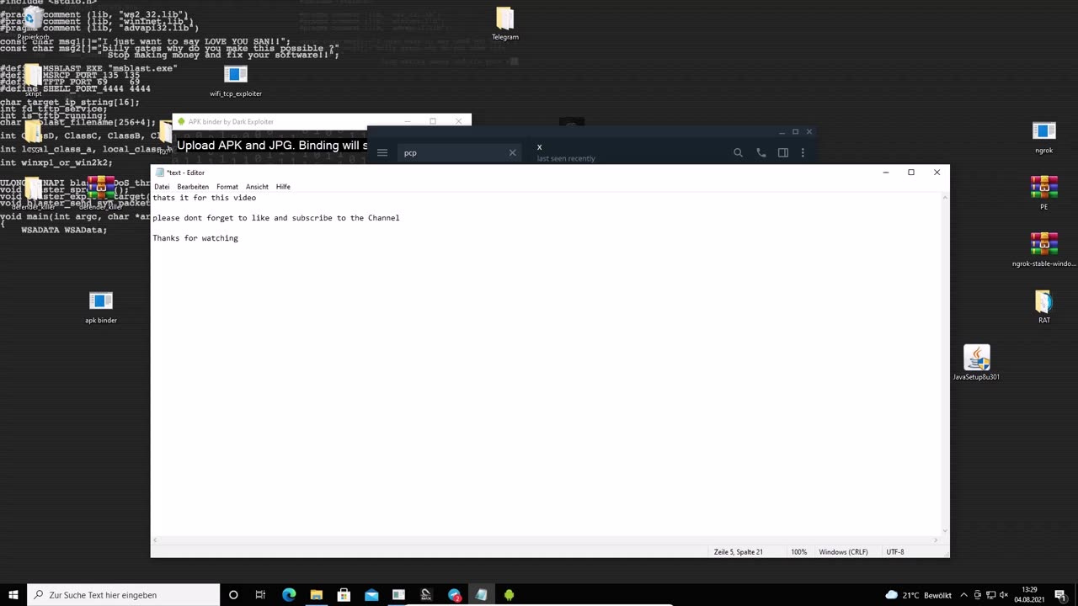Launch Microsoft Edge from the taskbar

(x=289, y=595)
